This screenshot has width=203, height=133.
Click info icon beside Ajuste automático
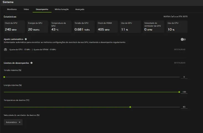[26, 39]
